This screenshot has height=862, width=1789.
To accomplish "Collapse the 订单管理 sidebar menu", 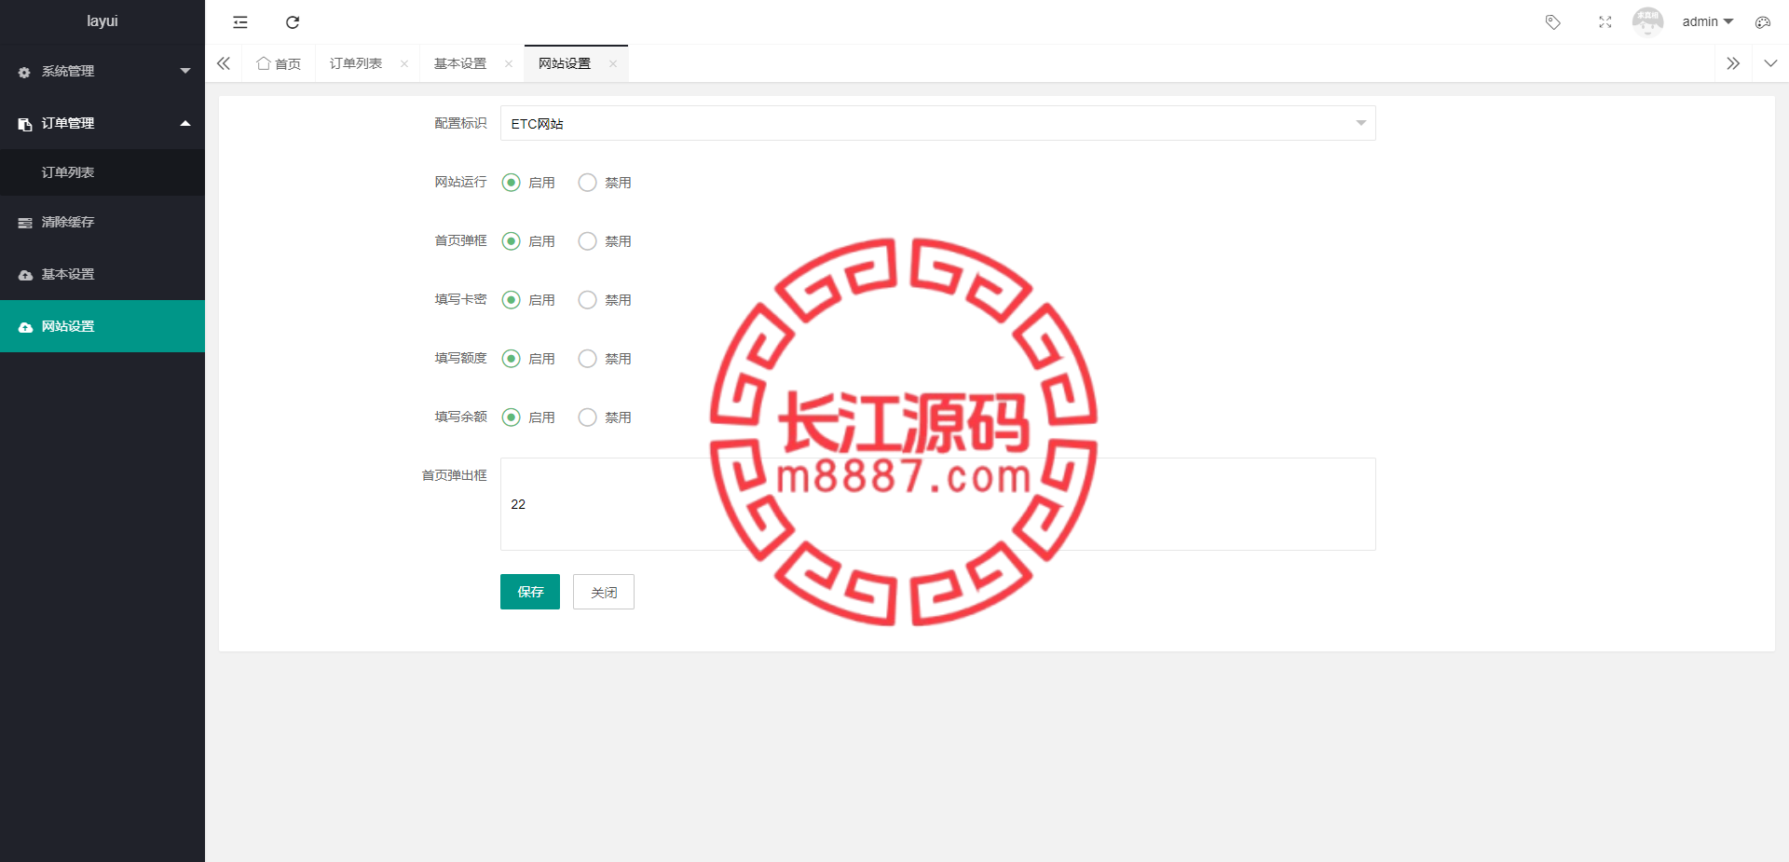I will (102, 123).
